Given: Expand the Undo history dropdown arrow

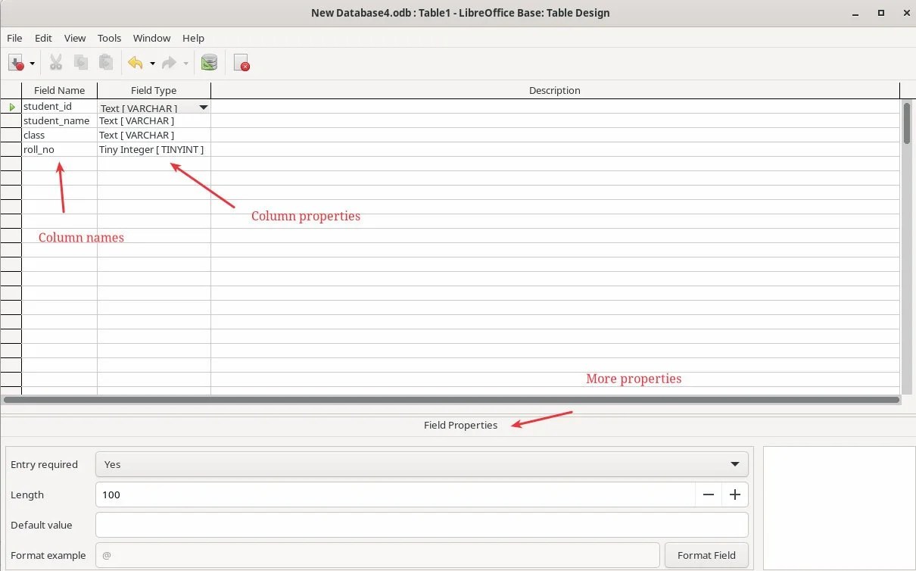Looking at the screenshot, I should pos(151,65).
